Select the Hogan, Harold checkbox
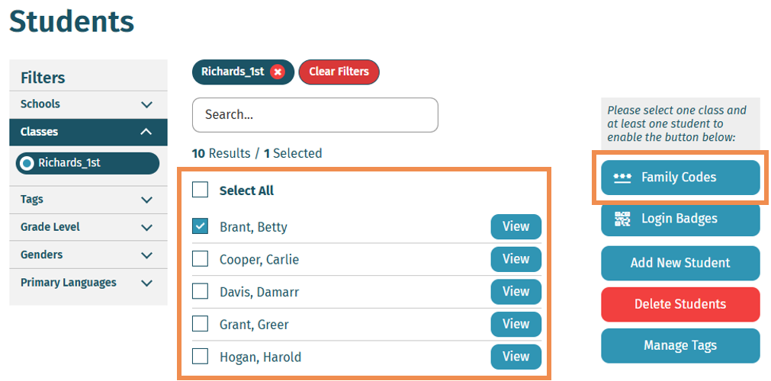Image resolution: width=771 pixels, height=381 pixels. coord(200,356)
